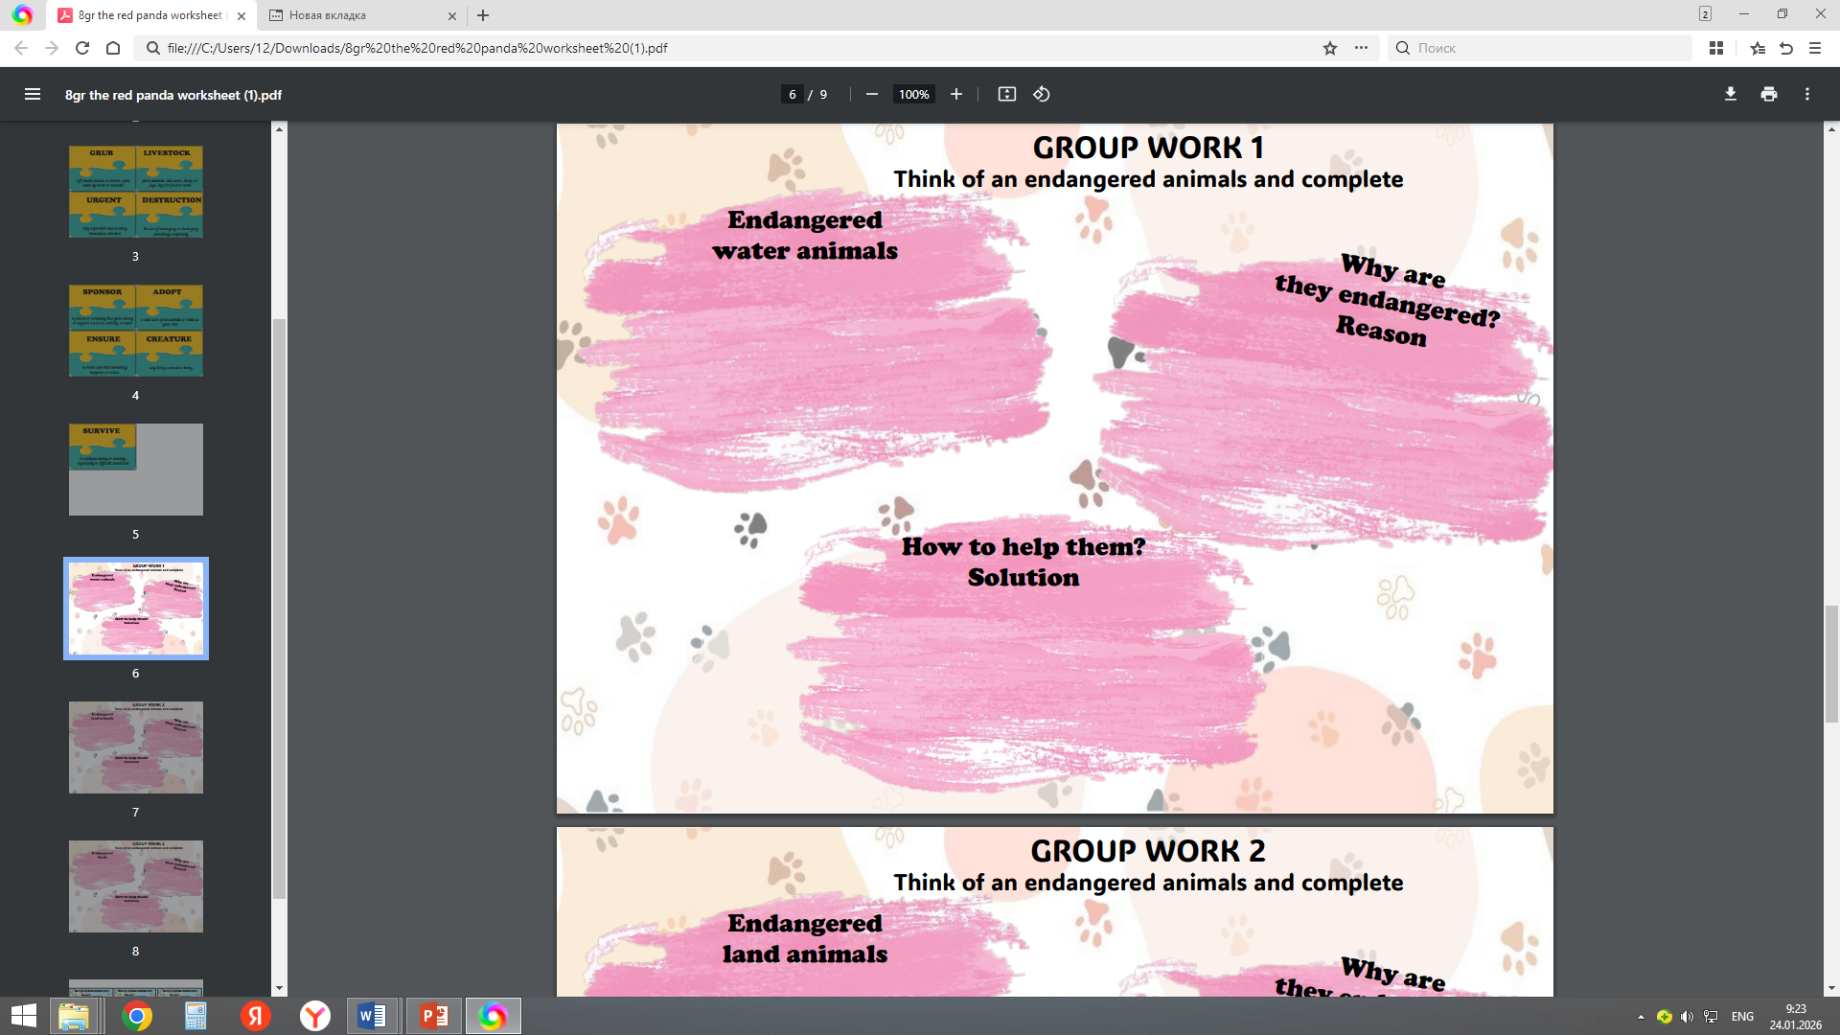Click the zoom percentage field

click(913, 94)
